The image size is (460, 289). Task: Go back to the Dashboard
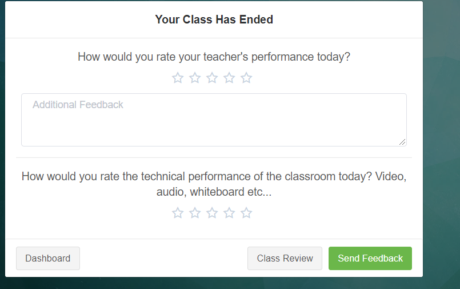point(48,258)
